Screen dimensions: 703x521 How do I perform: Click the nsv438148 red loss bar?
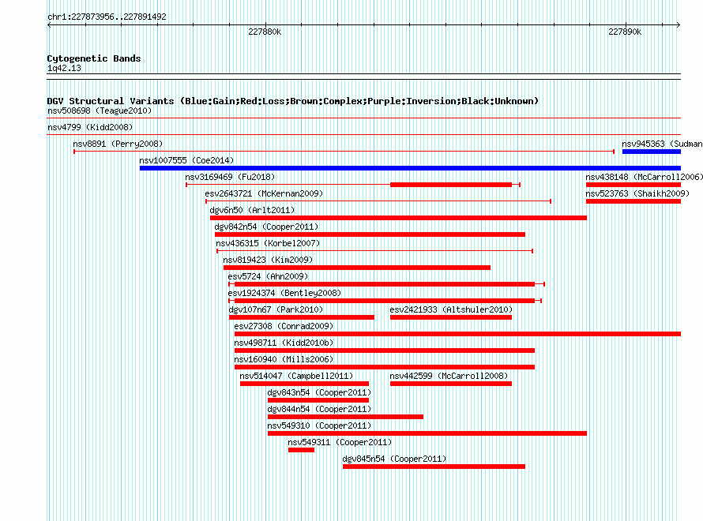[x=633, y=185]
